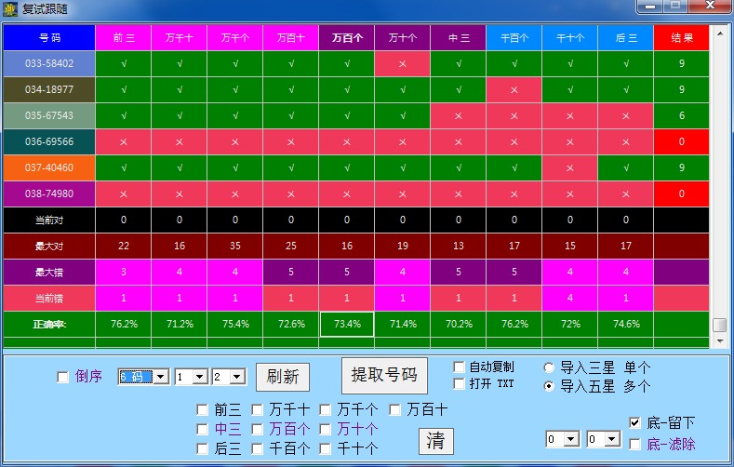Select the 前三 column header
734x467 pixels.
[x=124, y=38]
